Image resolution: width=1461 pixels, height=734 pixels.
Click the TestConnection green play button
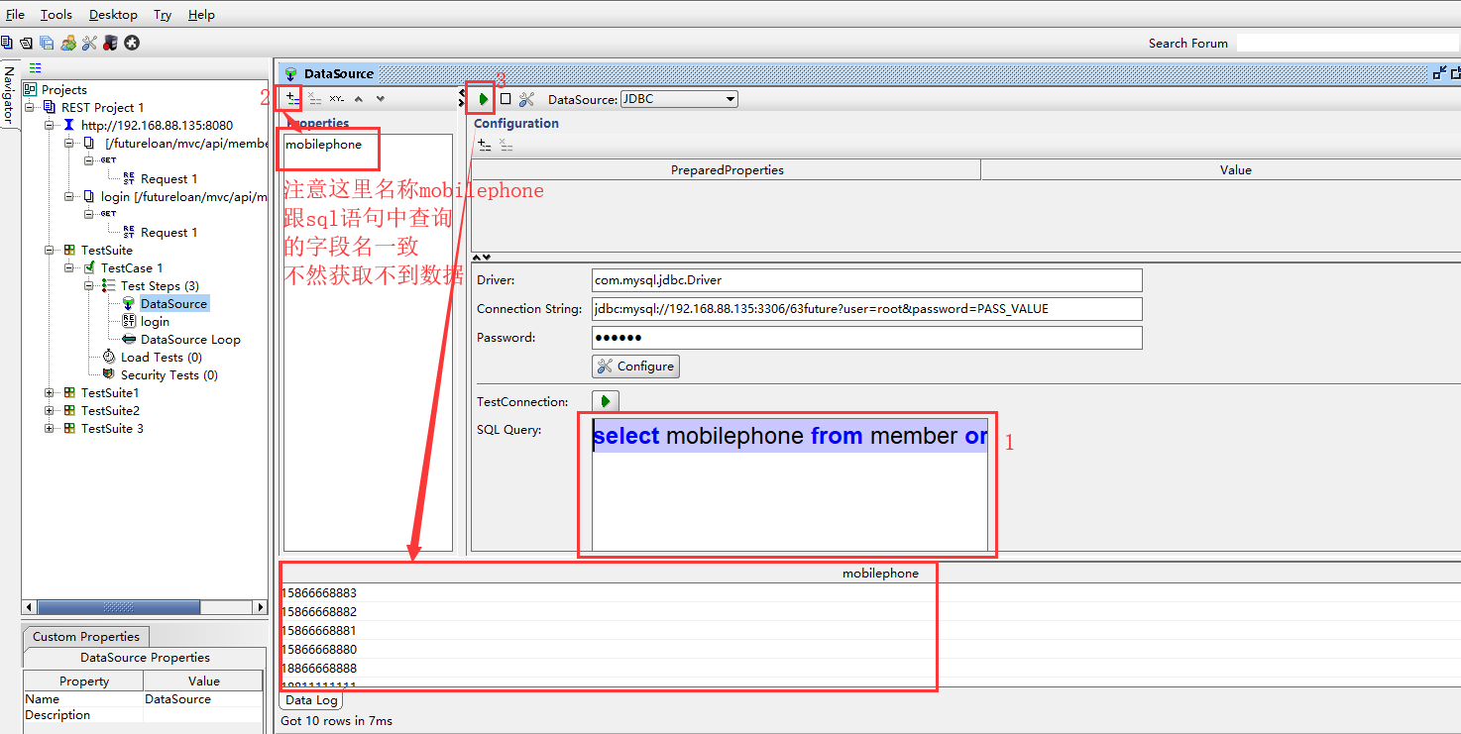605,401
